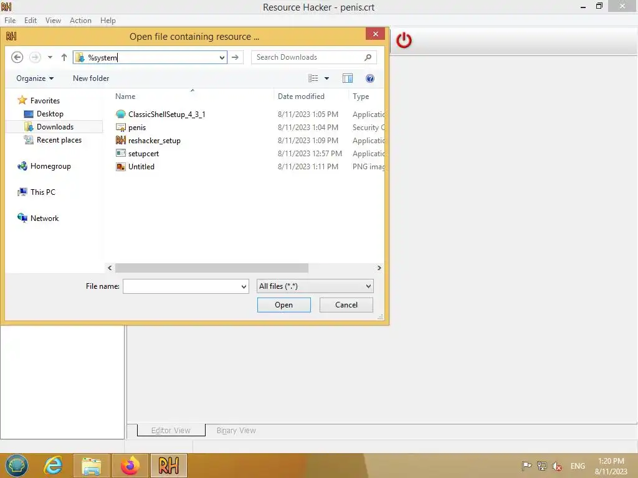Expand the address bar history dropdown
This screenshot has height=478, width=638.
click(x=222, y=57)
